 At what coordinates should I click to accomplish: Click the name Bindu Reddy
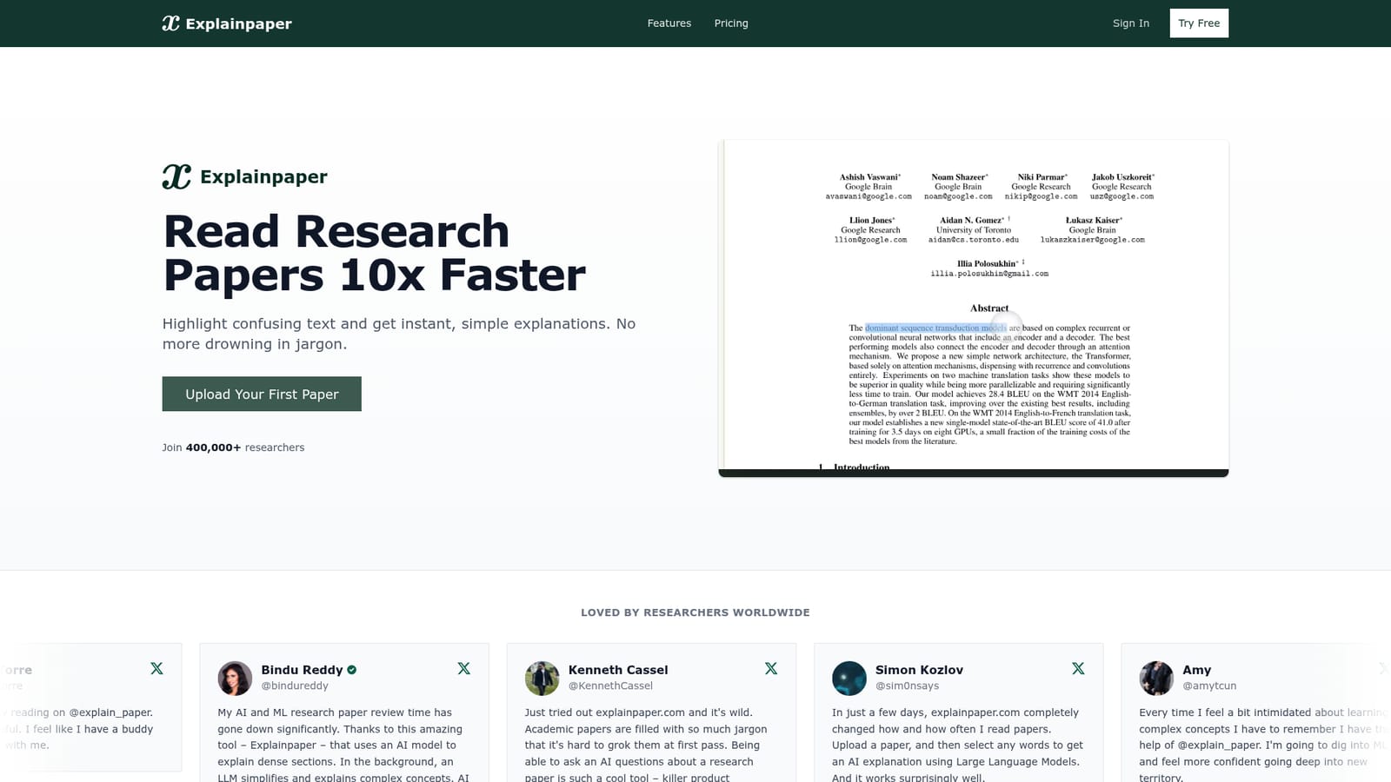pos(302,670)
